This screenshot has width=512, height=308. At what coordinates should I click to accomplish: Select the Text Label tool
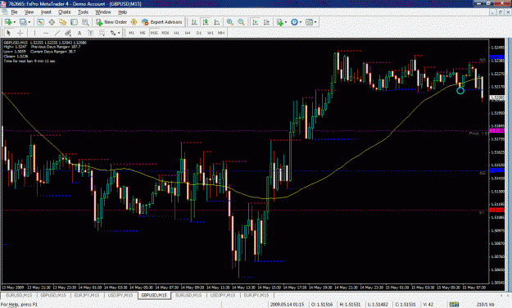(x=90, y=33)
